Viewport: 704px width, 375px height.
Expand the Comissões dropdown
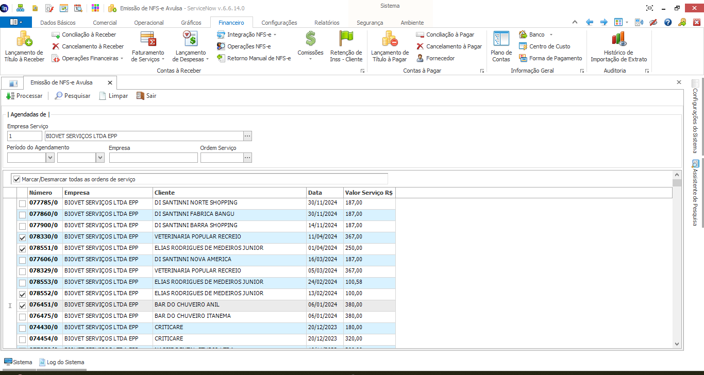coord(310,58)
